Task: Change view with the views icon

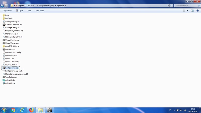Action: pos(184,11)
